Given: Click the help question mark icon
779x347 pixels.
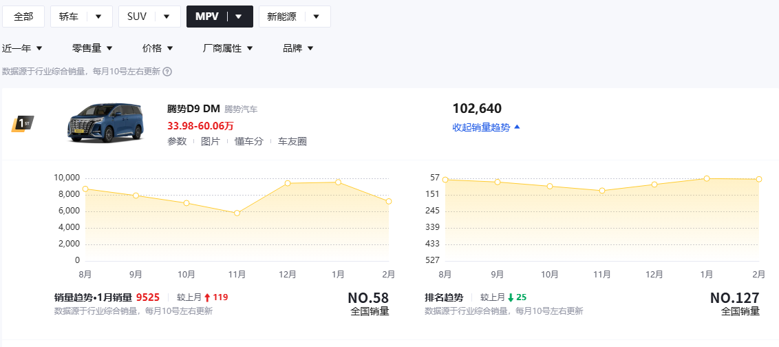Looking at the screenshot, I should (167, 72).
